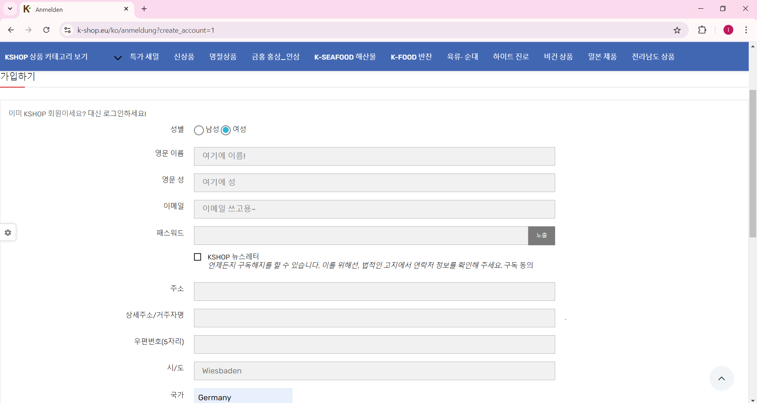757x403 pixels.
Task: Open the browser extensions puzzle icon
Action: [702, 30]
